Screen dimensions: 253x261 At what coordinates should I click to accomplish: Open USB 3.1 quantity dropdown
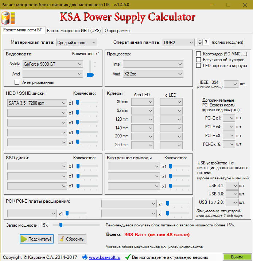coord(232,186)
